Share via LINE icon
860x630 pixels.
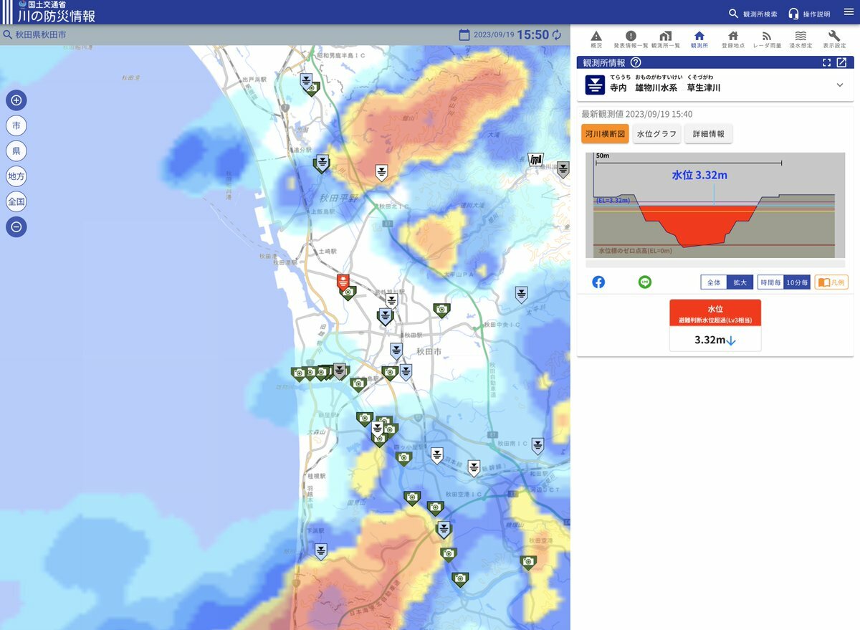tap(645, 282)
